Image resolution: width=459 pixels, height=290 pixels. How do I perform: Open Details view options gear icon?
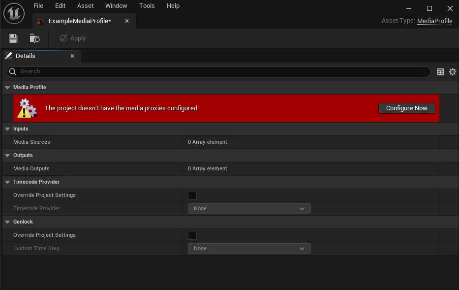tap(453, 72)
